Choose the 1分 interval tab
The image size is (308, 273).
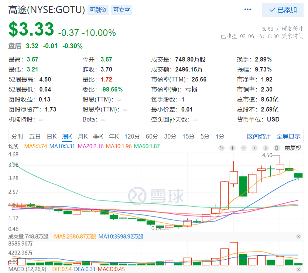click(220, 136)
